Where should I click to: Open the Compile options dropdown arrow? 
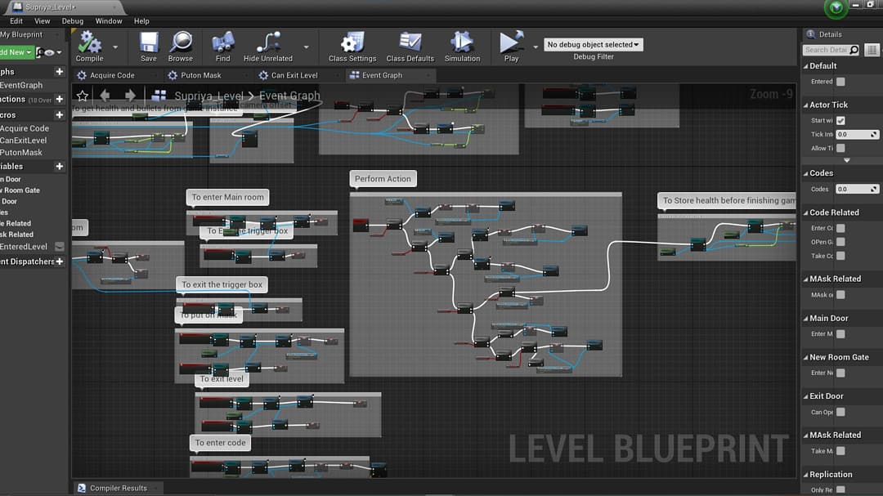click(x=115, y=47)
